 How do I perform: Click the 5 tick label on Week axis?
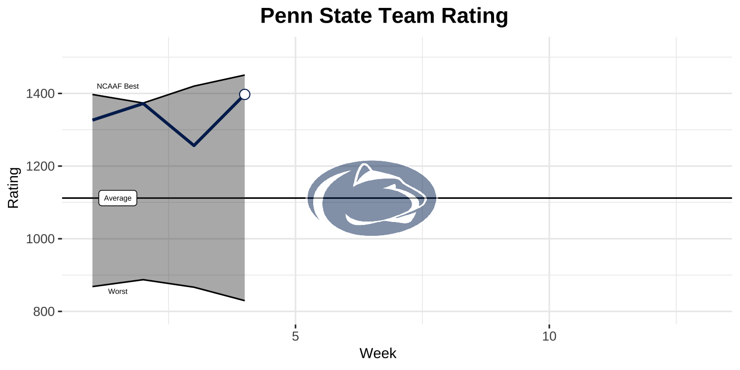[x=295, y=336]
